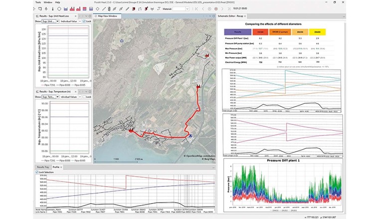
Task: Switch to the Results Tray tab
Action: [x=43, y=167]
